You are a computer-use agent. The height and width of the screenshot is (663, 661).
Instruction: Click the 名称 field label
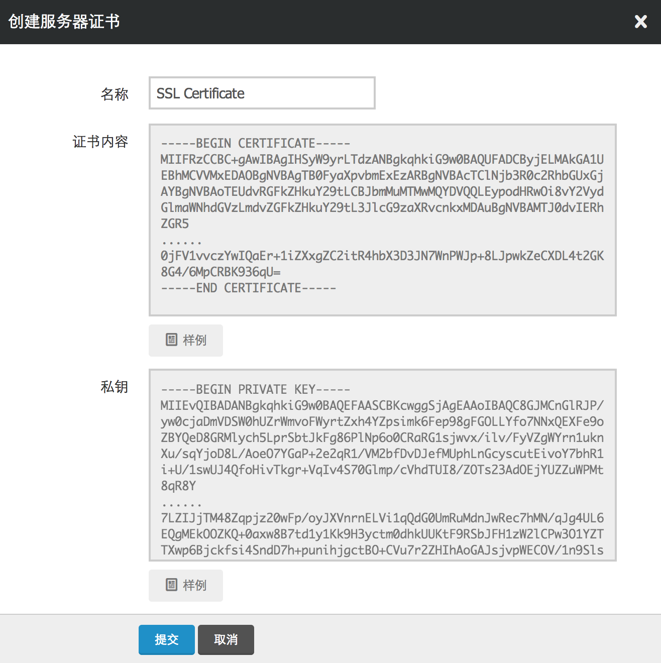115,94
